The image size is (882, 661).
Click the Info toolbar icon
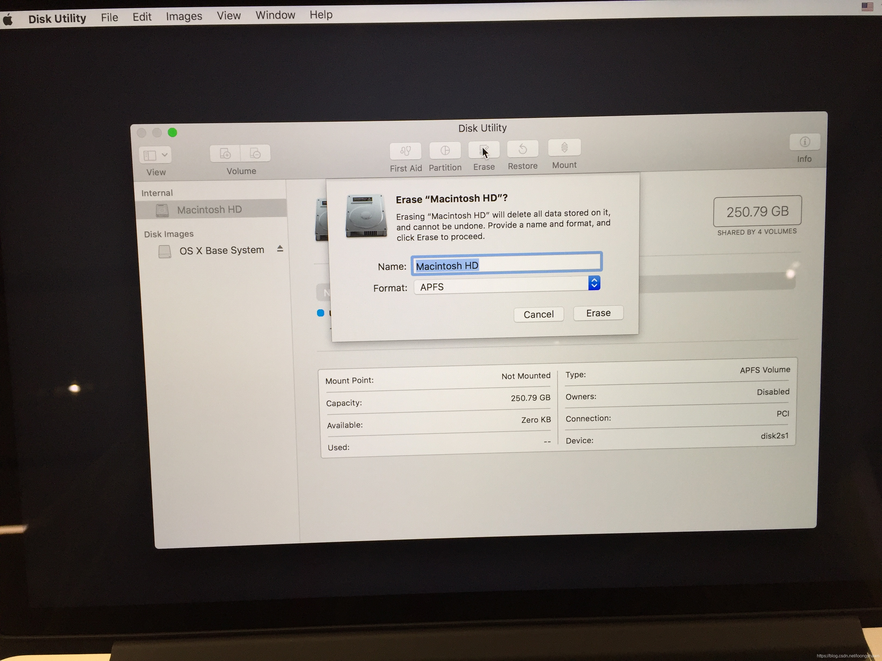coord(805,142)
